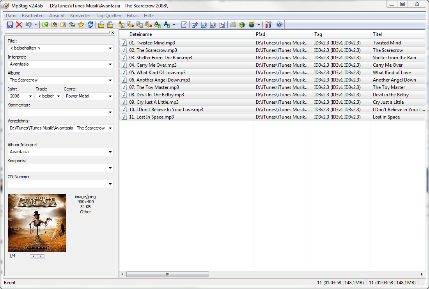Expand the Album dropdown showing The Scarecrow
This screenshot has width=429, height=289.
click(x=110, y=80)
